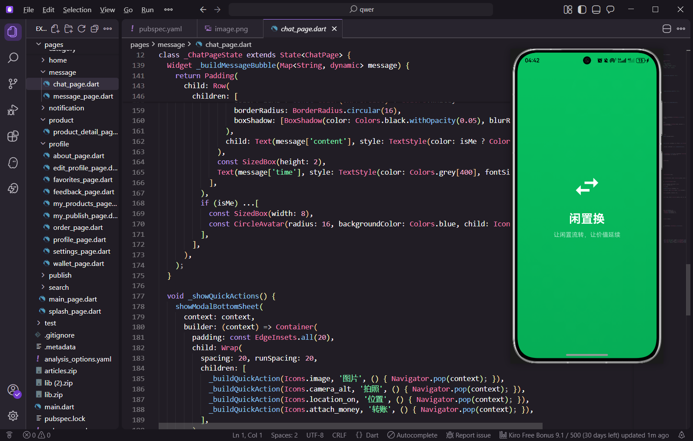Open the chat bubble icon in title bar
The image size is (693, 441).
pos(610,10)
